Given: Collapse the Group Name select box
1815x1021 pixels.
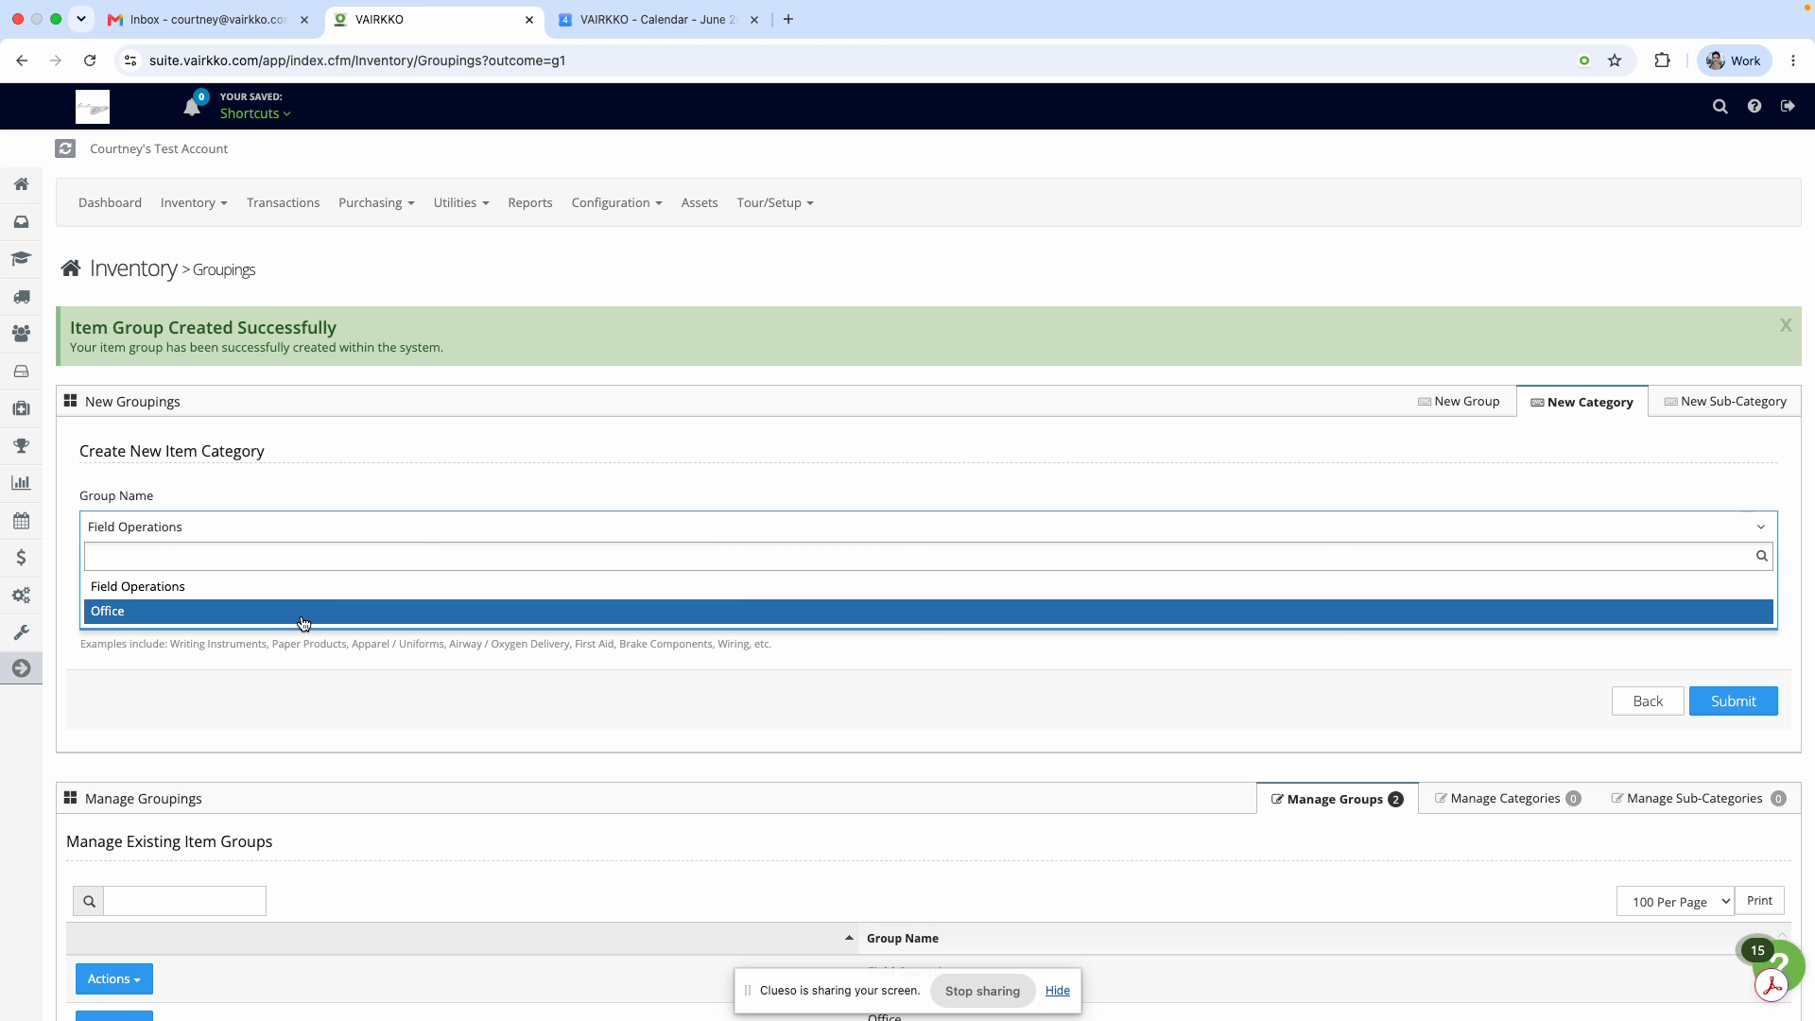Looking at the screenshot, I should [928, 527].
